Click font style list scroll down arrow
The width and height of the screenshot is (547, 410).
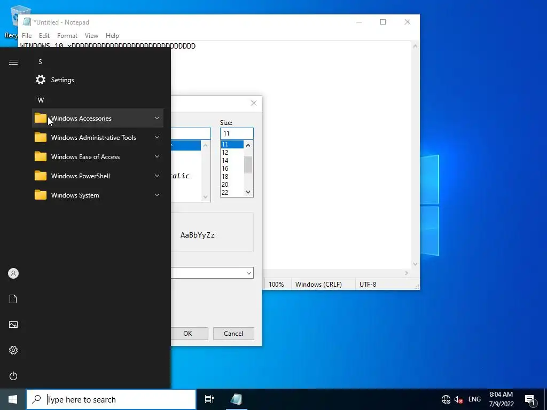coord(205,197)
